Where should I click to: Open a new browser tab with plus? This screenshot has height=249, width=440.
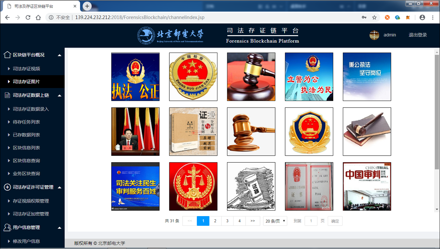pos(87,6)
